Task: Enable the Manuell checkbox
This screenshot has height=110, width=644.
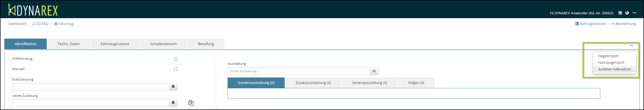Action: 176,69
